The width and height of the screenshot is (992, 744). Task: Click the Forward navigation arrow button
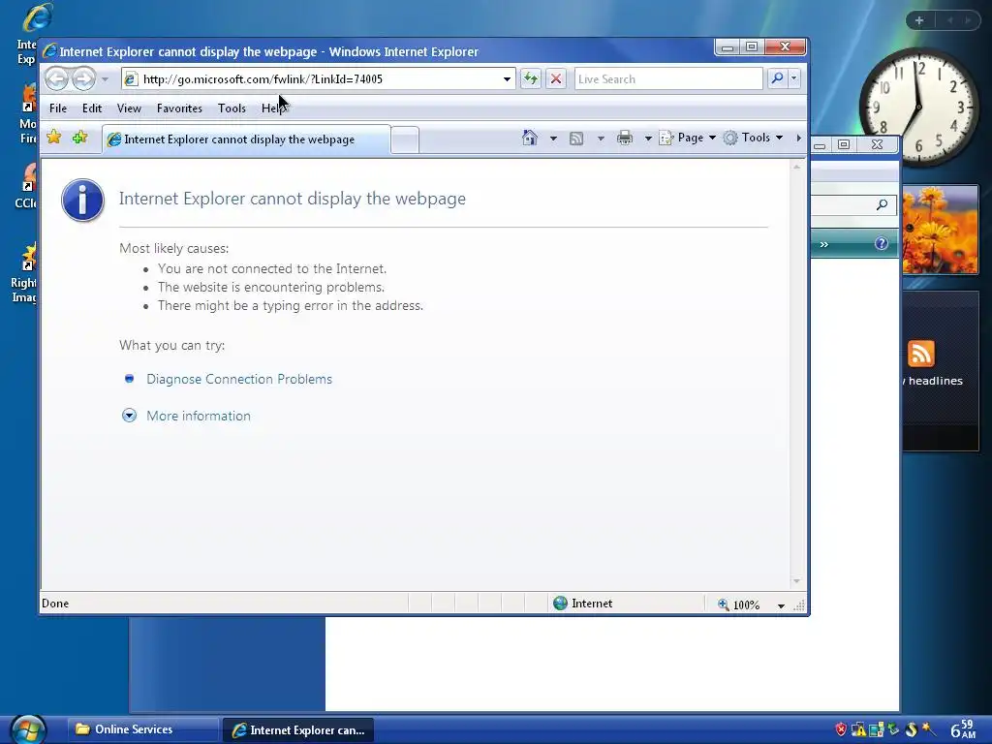[x=83, y=79]
